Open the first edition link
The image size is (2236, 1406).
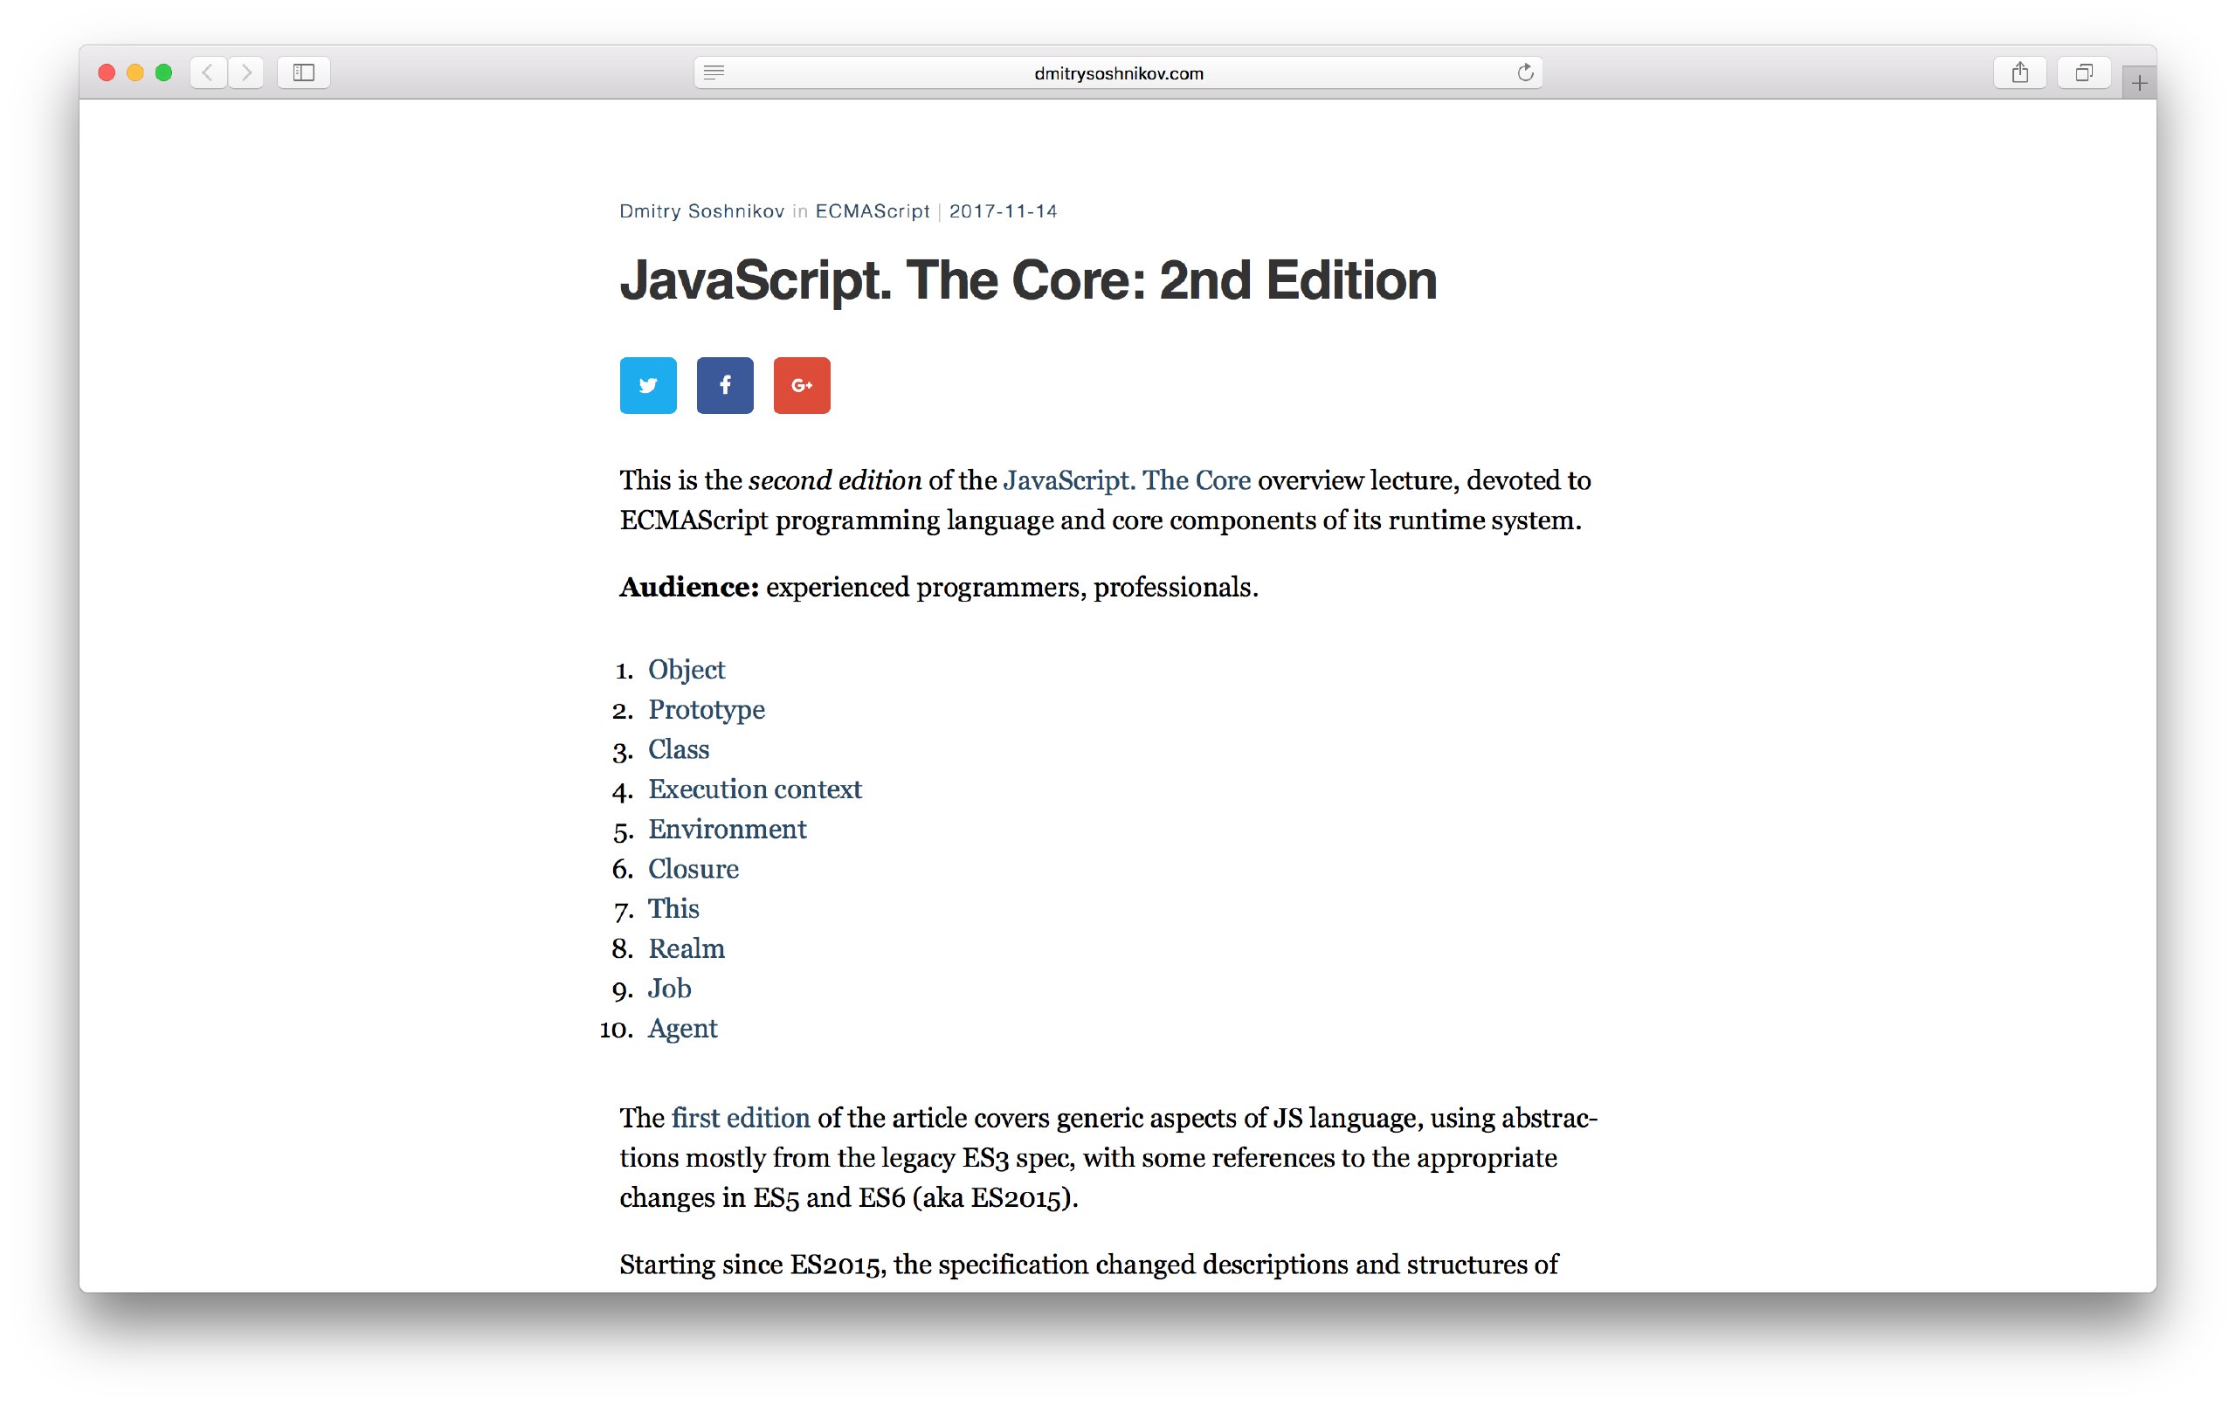coord(741,1118)
